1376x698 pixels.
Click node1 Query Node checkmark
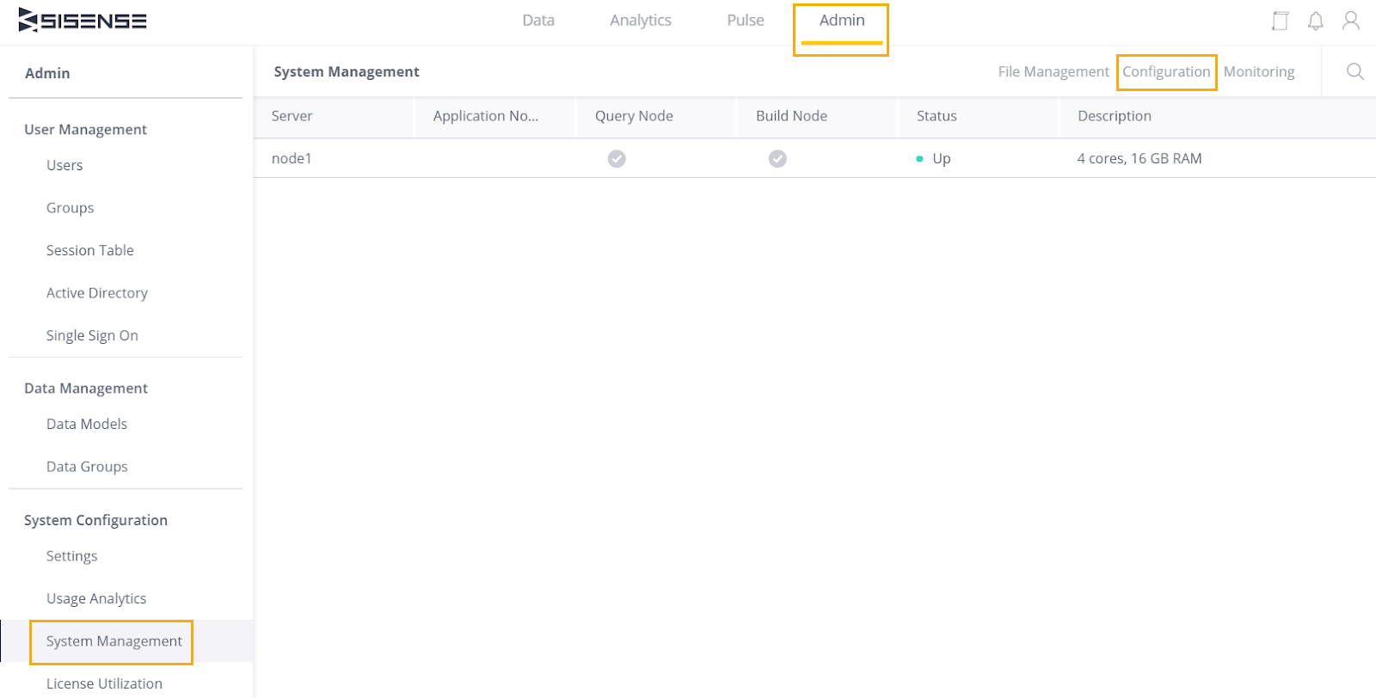617,158
